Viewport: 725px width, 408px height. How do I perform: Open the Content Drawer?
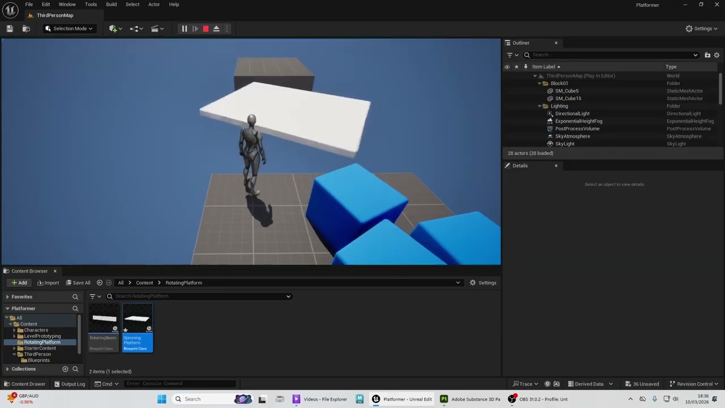click(25, 384)
